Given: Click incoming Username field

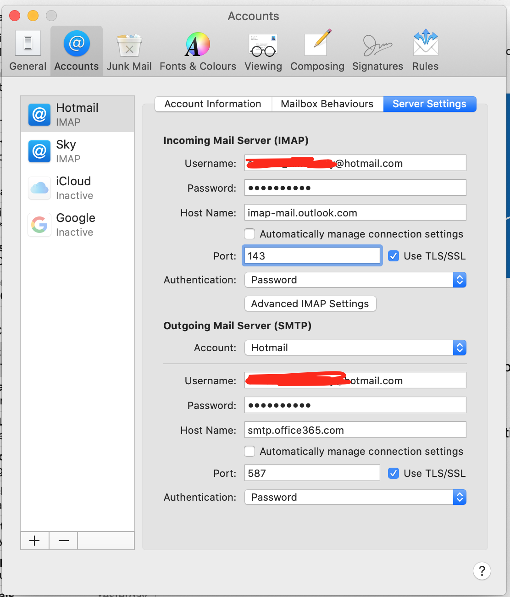Looking at the screenshot, I should (x=355, y=163).
